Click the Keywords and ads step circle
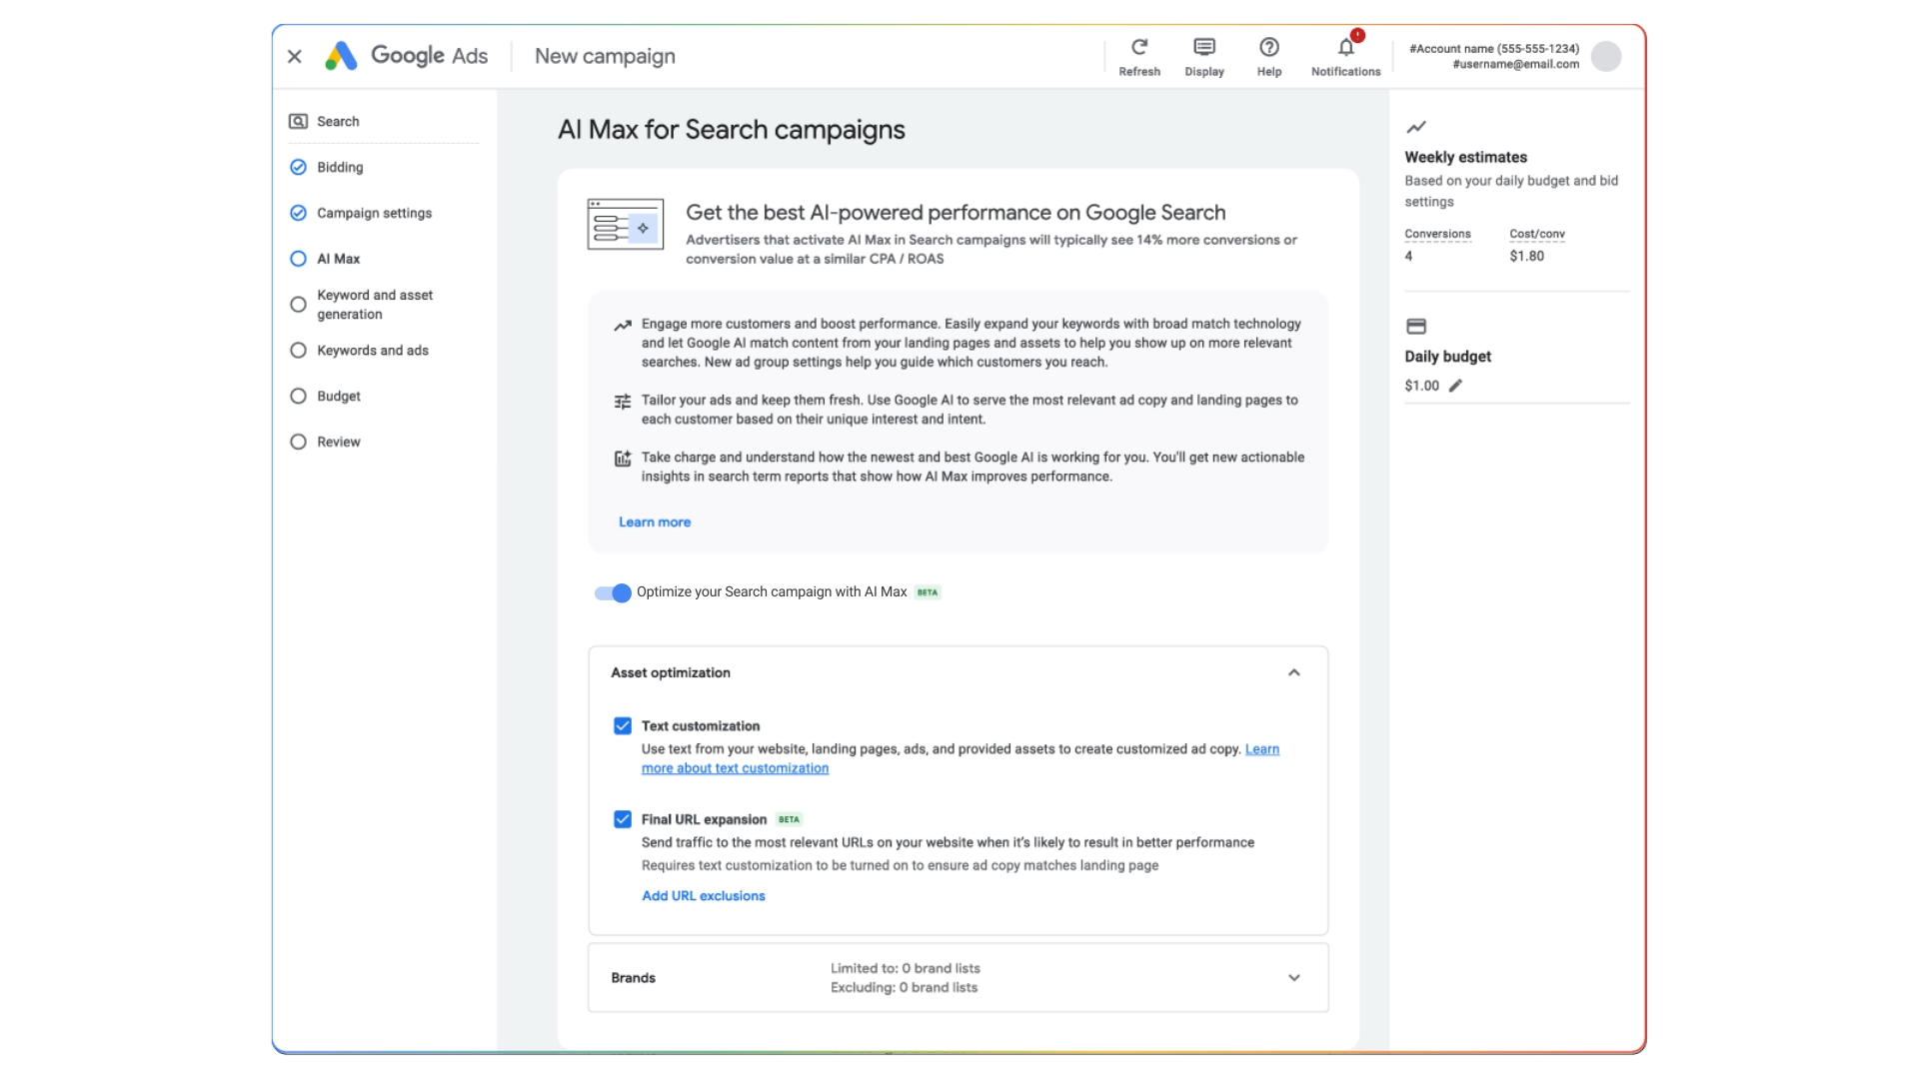This screenshot has height=1079, width=1919. coord(298,351)
